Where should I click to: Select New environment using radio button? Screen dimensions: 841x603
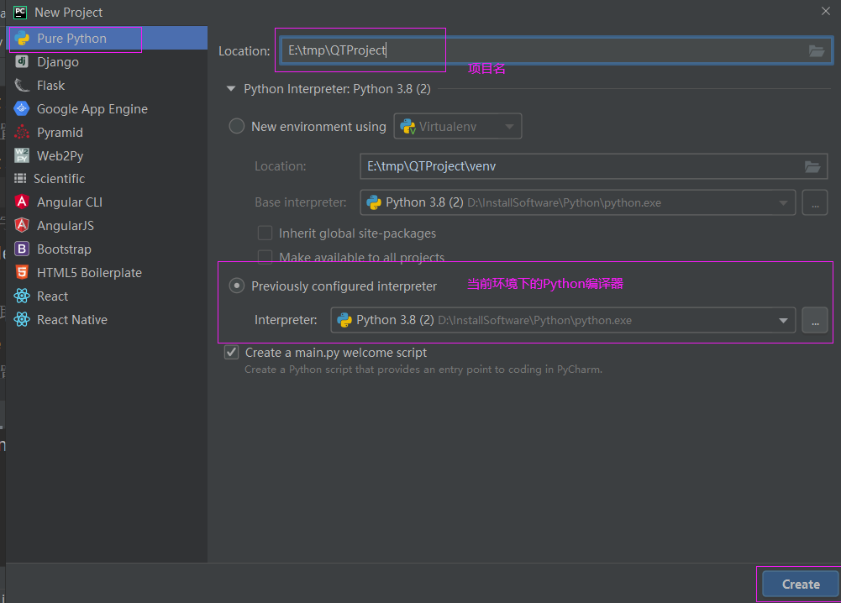237,127
